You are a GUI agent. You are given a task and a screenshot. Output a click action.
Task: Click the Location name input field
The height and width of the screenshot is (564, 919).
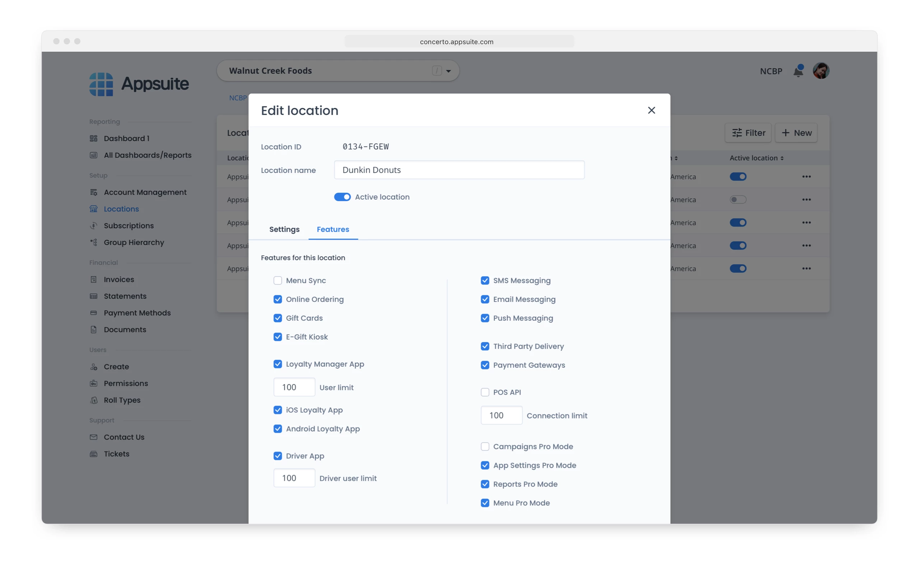click(x=459, y=170)
